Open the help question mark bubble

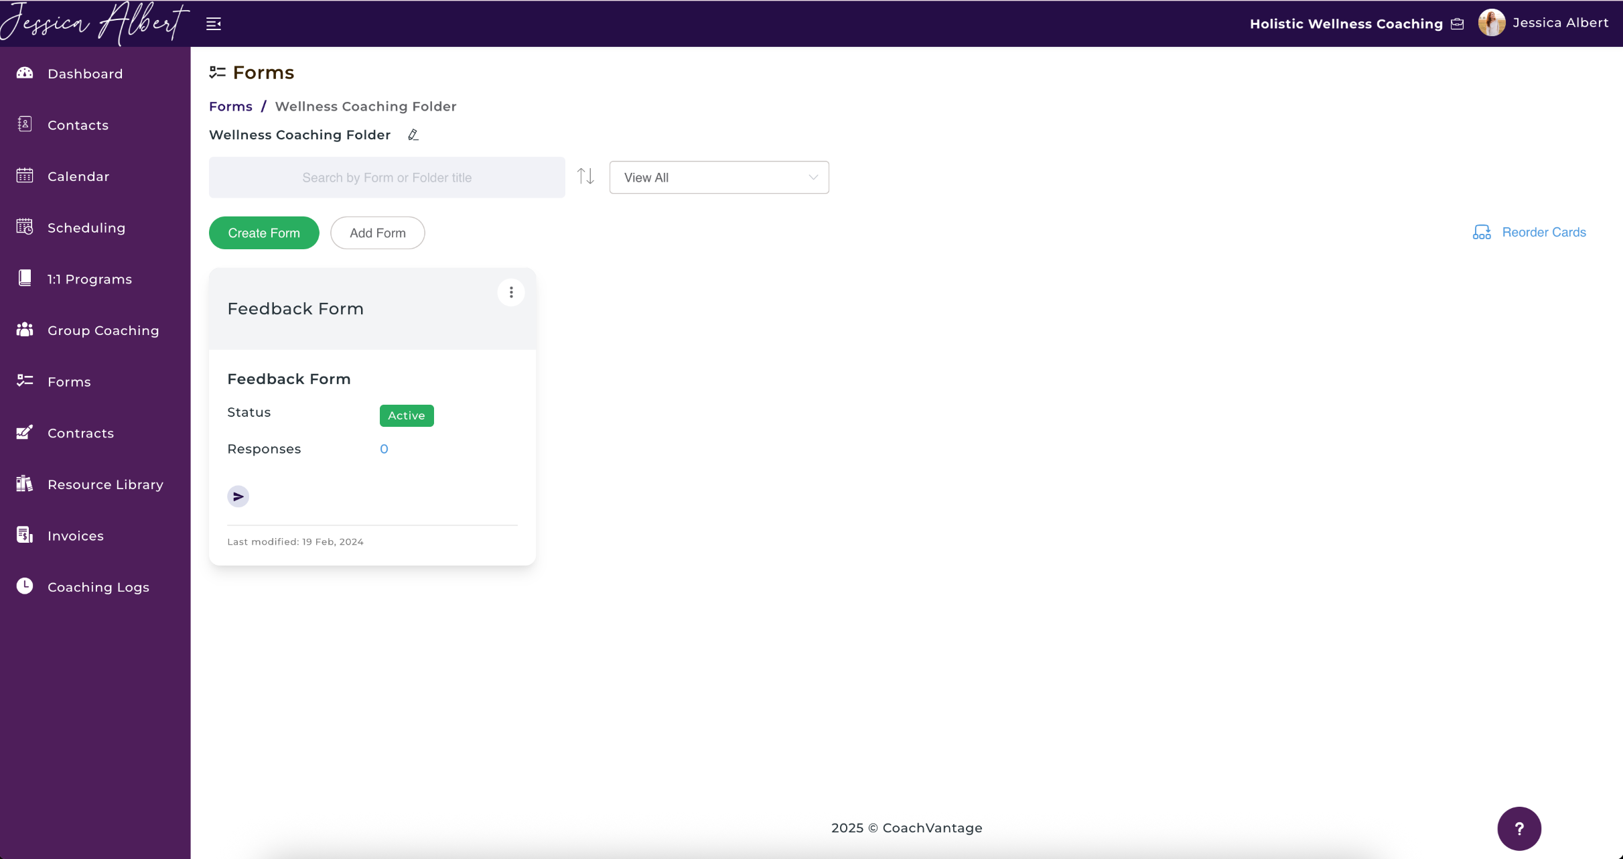pos(1519,829)
